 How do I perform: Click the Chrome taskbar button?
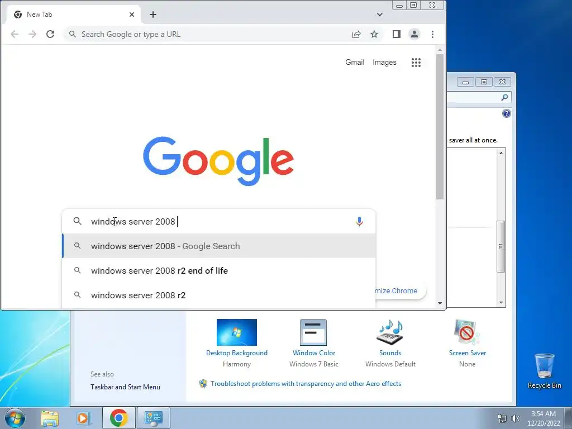pos(119,418)
